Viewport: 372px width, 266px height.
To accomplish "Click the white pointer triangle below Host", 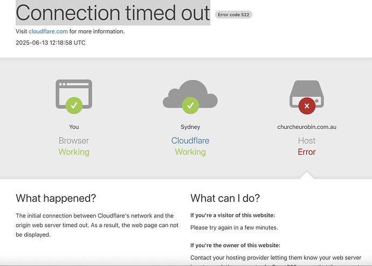I will click(x=307, y=175).
